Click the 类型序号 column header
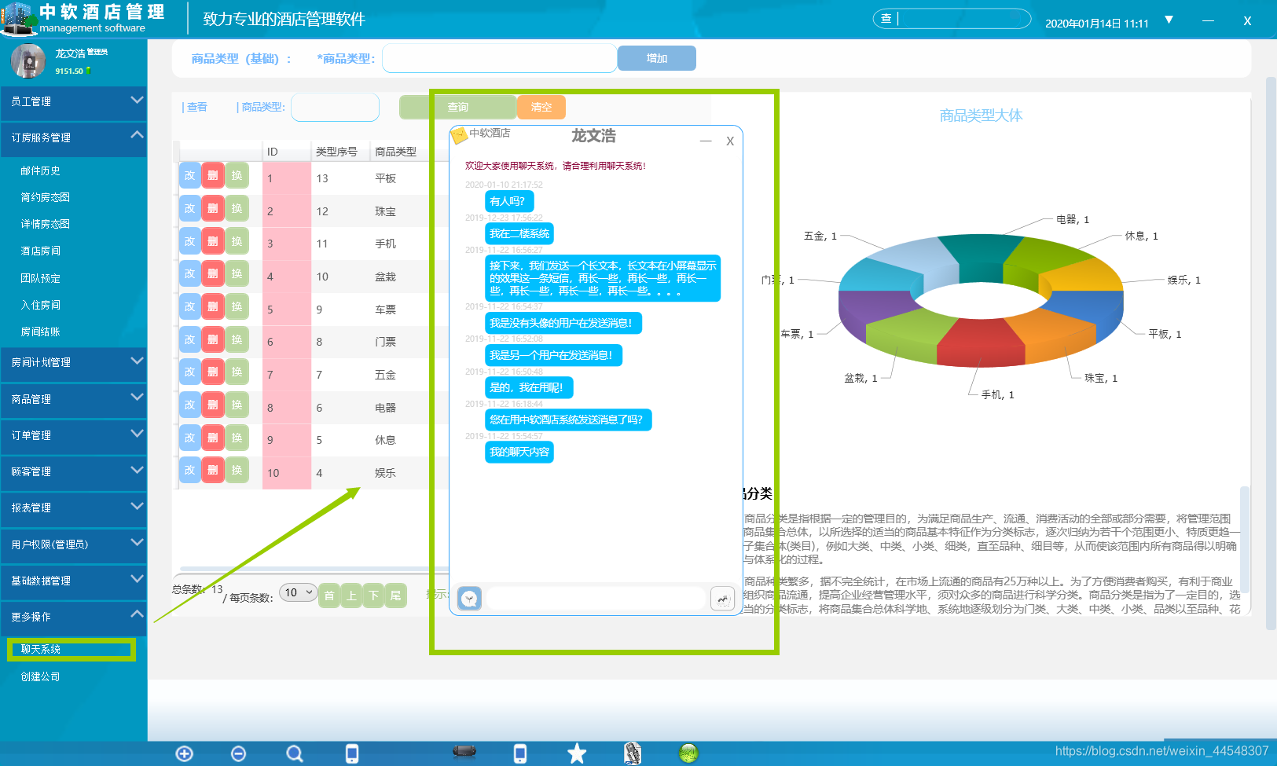This screenshot has height=766, width=1277. 336,152
